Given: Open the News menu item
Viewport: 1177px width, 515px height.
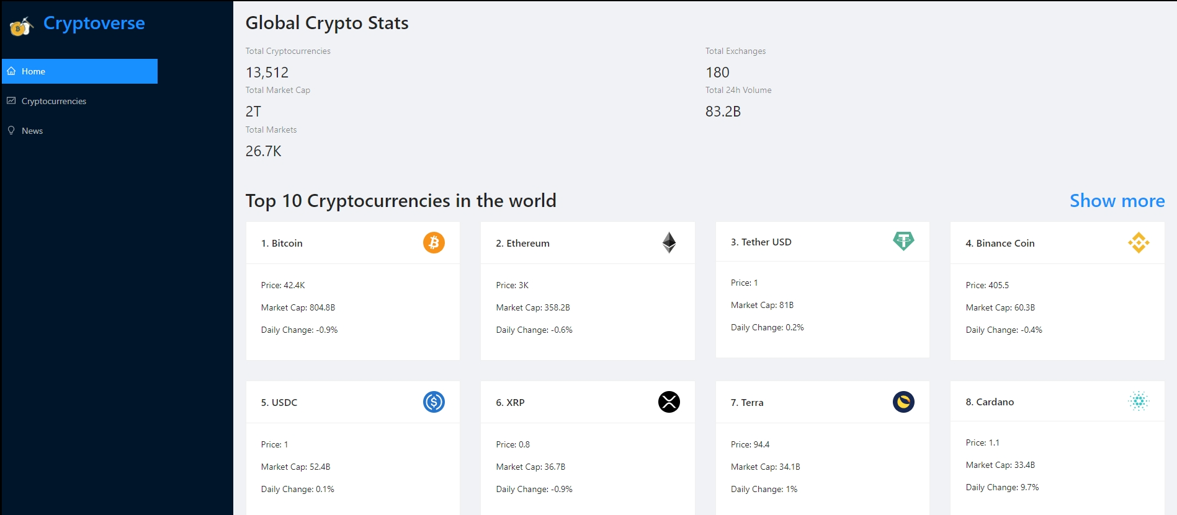Looking at the screenshot, I should click(79, 131).
